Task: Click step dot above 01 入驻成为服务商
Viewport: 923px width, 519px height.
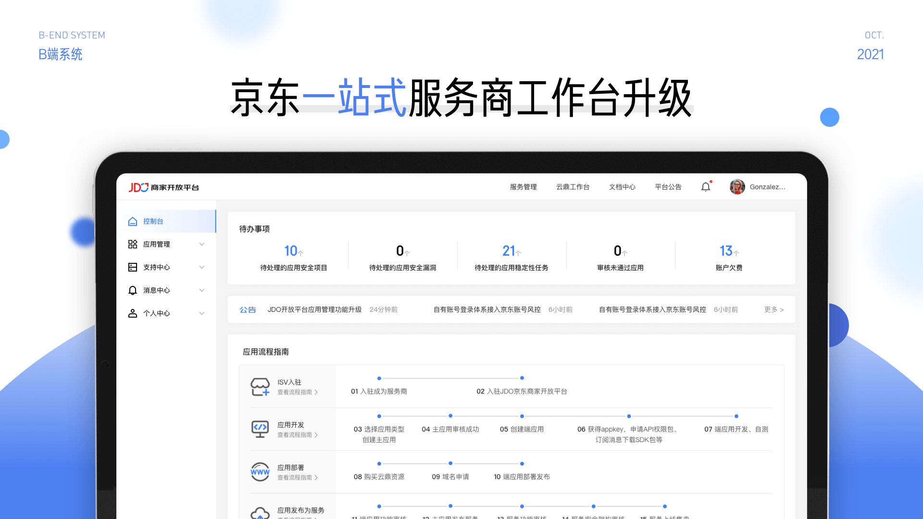Action: (x=379, y=378)
